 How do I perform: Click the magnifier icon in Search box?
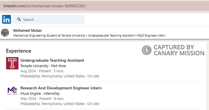click(19, 20)
